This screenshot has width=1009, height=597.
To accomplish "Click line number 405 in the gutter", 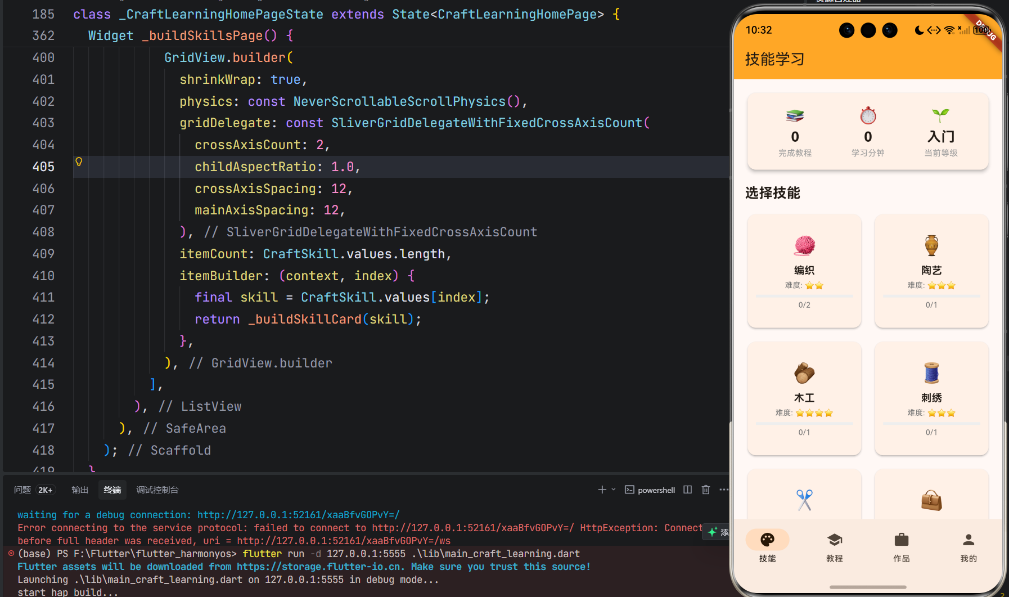I will pyautogui.click(x=43, y=167).
